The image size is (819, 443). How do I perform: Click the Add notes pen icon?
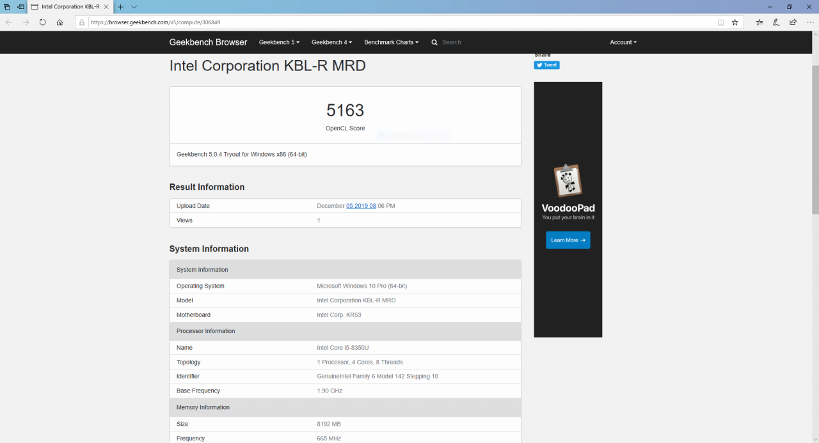coord(776,22)
